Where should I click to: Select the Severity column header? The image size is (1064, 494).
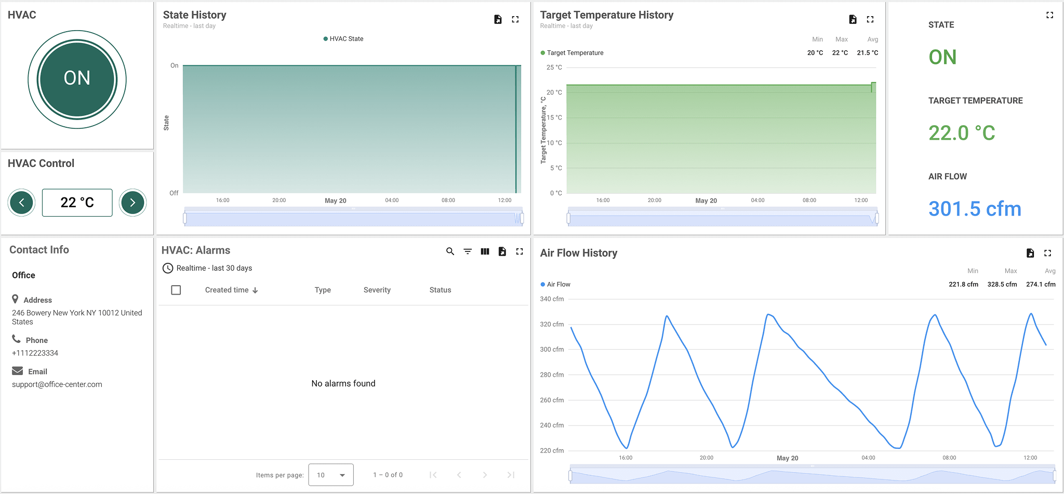tap(377, 290)
